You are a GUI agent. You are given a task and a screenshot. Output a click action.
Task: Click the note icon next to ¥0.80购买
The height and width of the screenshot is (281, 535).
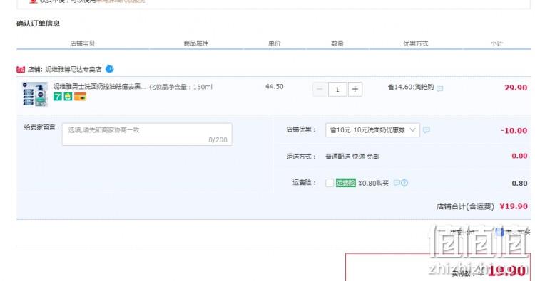pos(397,183)
